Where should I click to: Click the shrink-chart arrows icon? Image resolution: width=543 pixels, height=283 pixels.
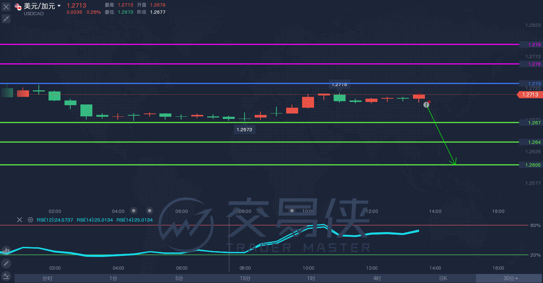point(6,19)
